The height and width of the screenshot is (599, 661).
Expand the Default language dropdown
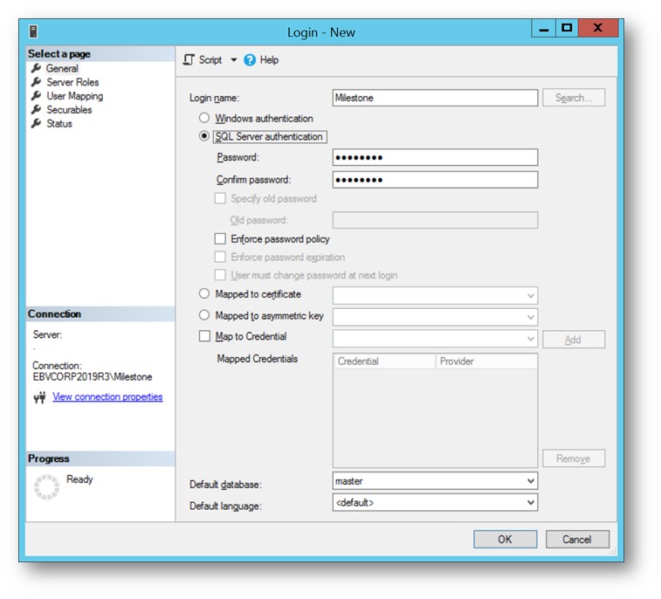530,503
